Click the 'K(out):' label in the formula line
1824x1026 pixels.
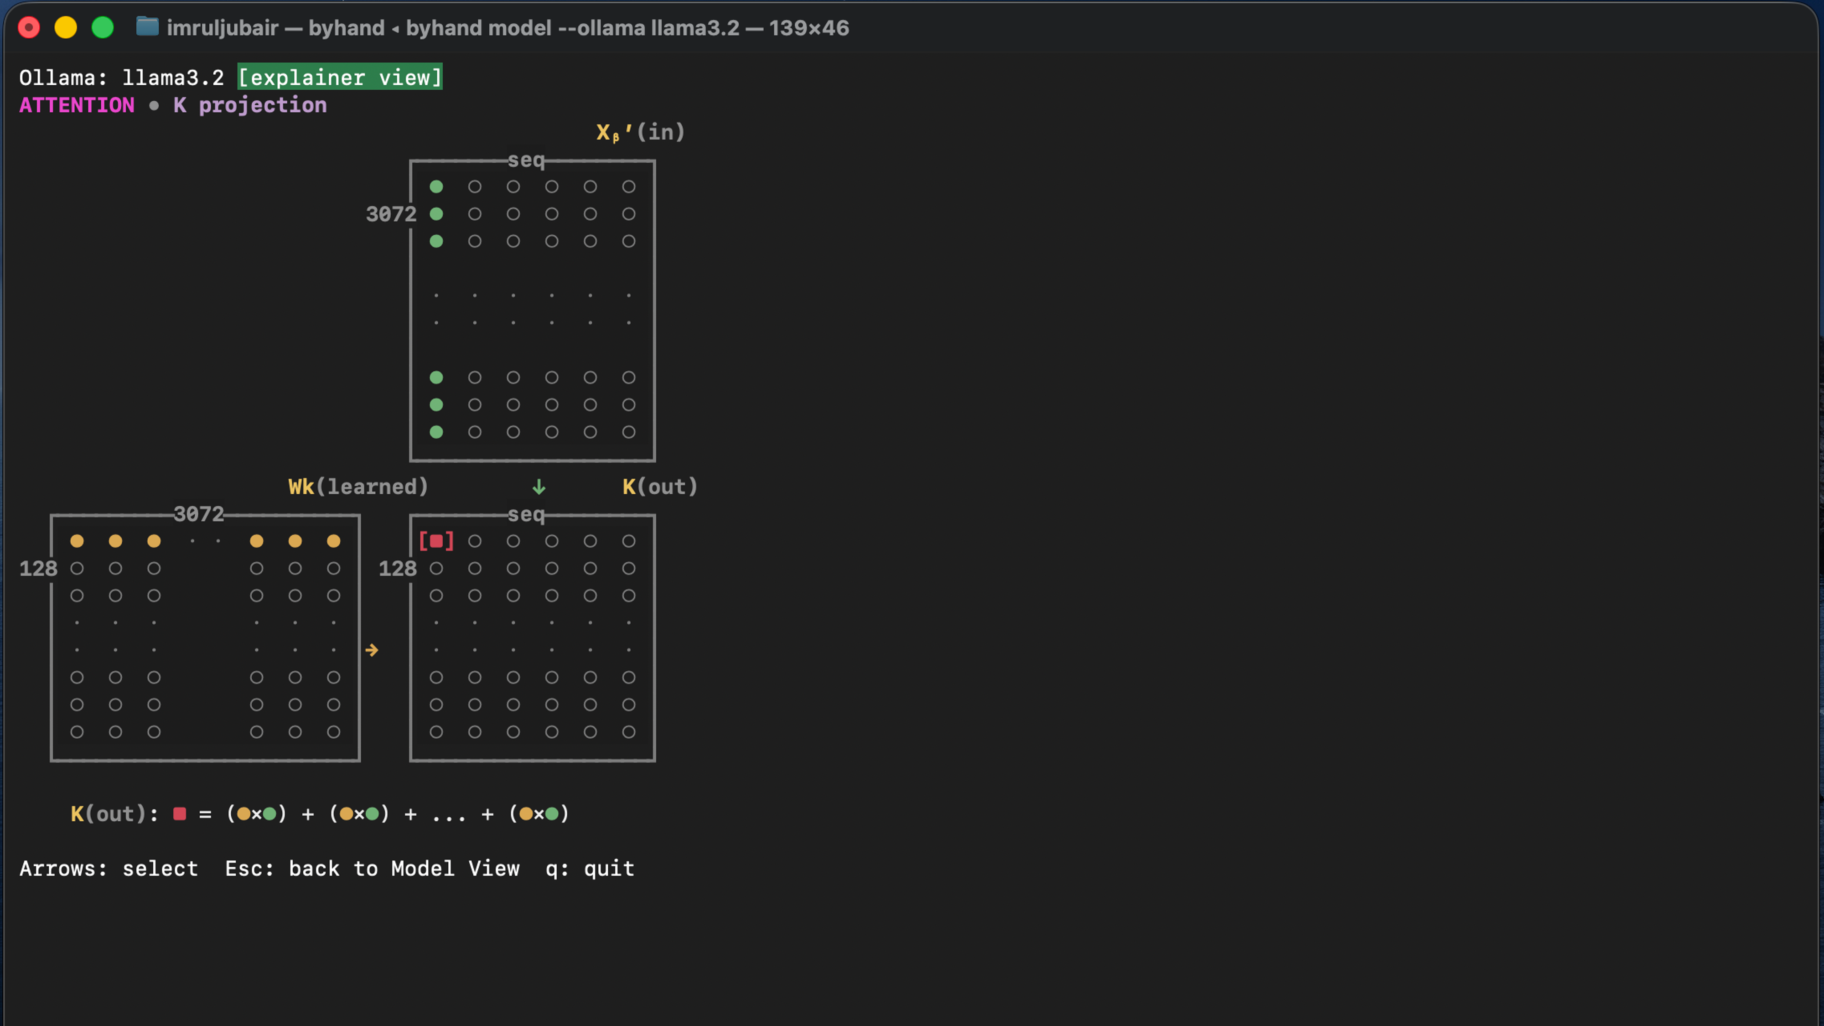coord(115,814)
